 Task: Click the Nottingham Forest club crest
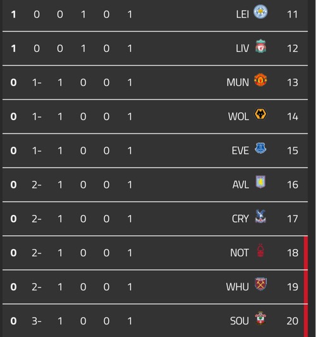260,250
